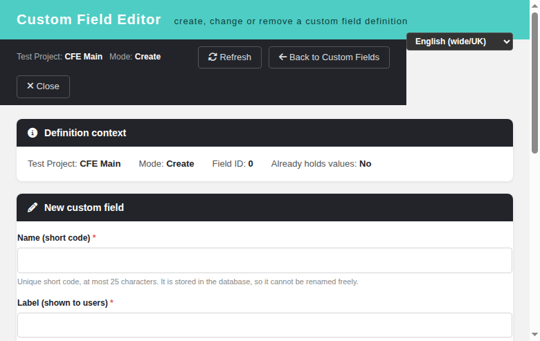Click the 'Unique short code' hint text
Image resolution: width=540 pixels, height=341 pixels.
point(188,282)
